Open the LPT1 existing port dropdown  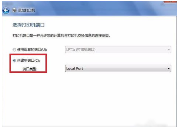pyautogui.click(x=118, y=50)
